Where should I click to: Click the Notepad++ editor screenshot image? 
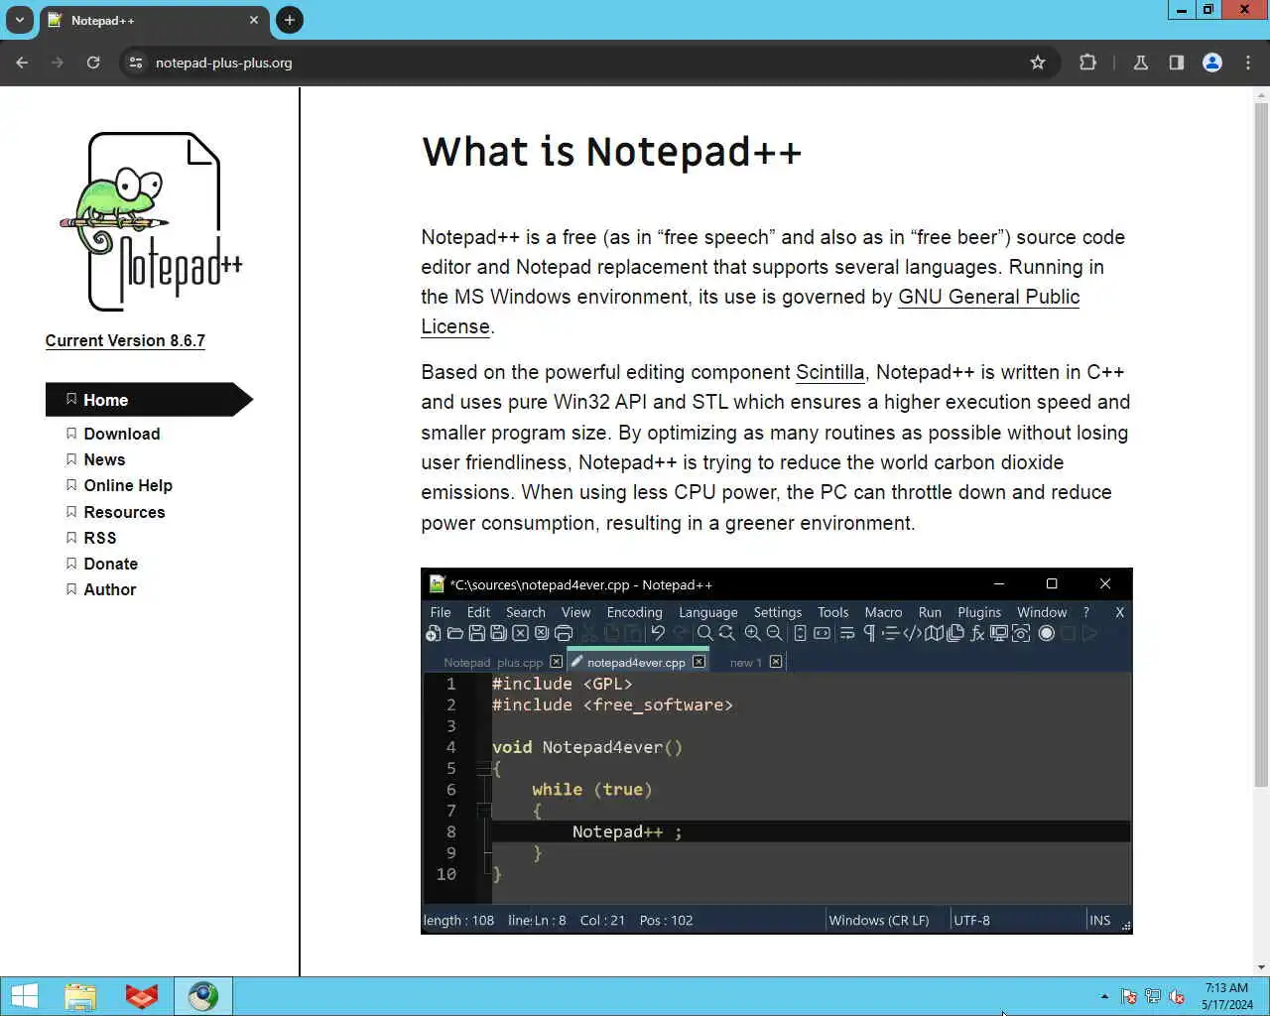coord(777,751)
